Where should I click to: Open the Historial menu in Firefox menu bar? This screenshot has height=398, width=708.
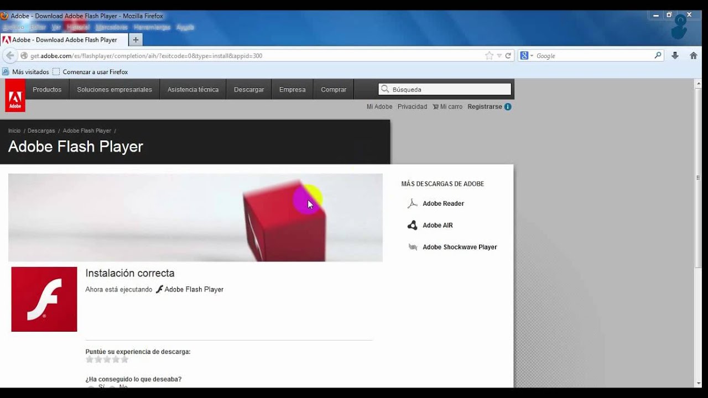pyautogui.click(x=78, y=27)
